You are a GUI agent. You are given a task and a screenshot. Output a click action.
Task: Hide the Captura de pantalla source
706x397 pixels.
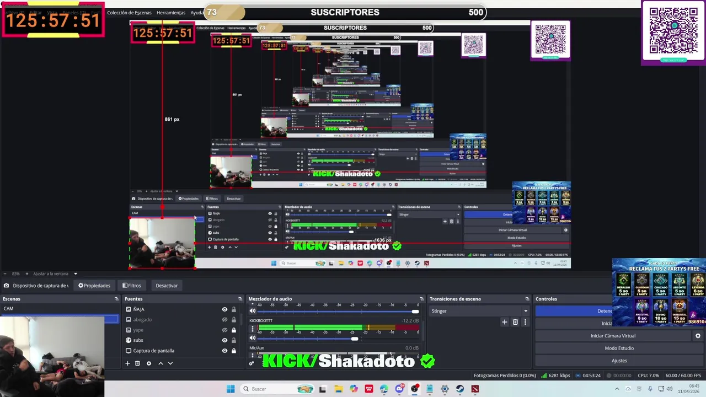click(224, 351)
